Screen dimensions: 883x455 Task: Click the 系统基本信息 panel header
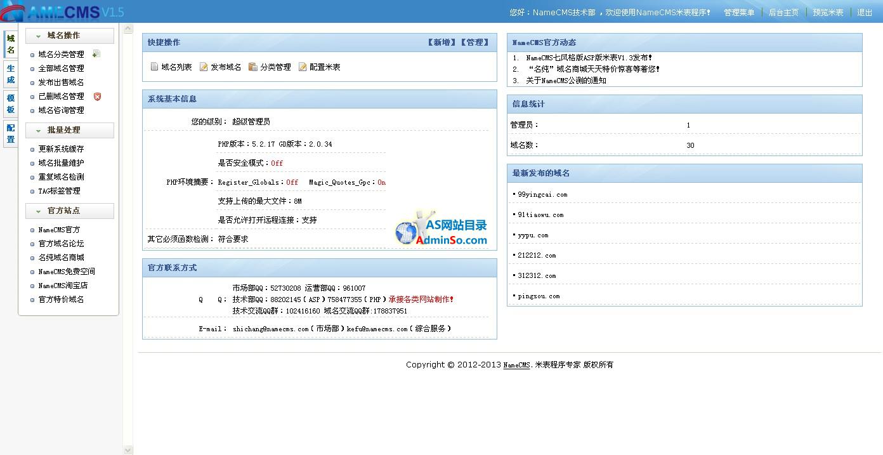pyautogui.click(x=320, y=99)
